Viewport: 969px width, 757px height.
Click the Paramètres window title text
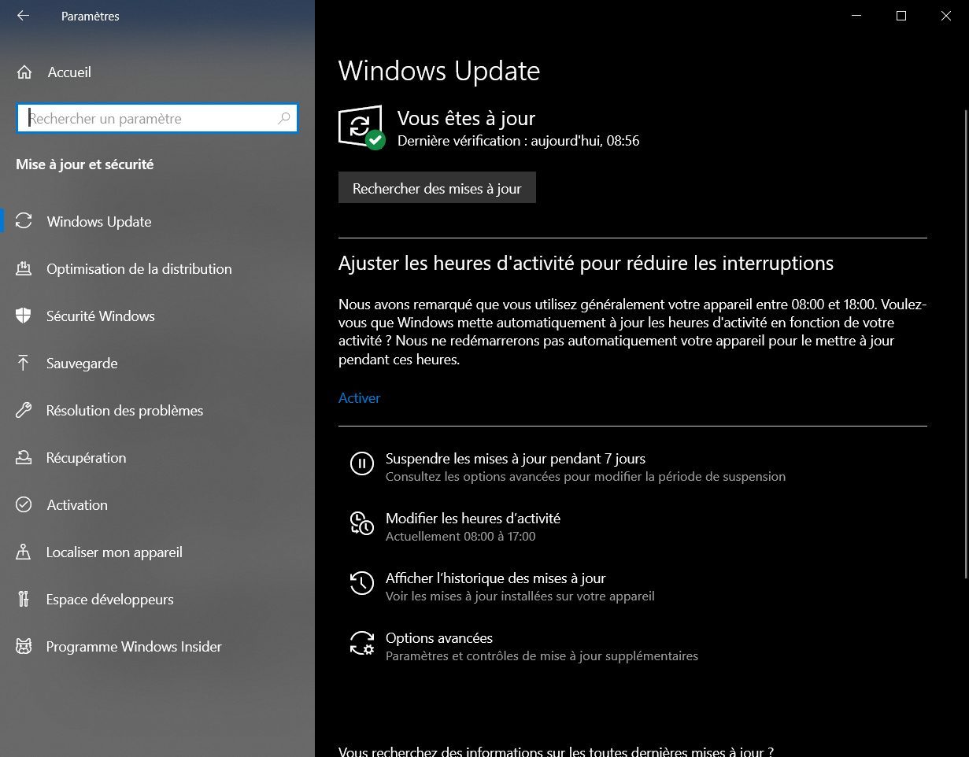91,16
